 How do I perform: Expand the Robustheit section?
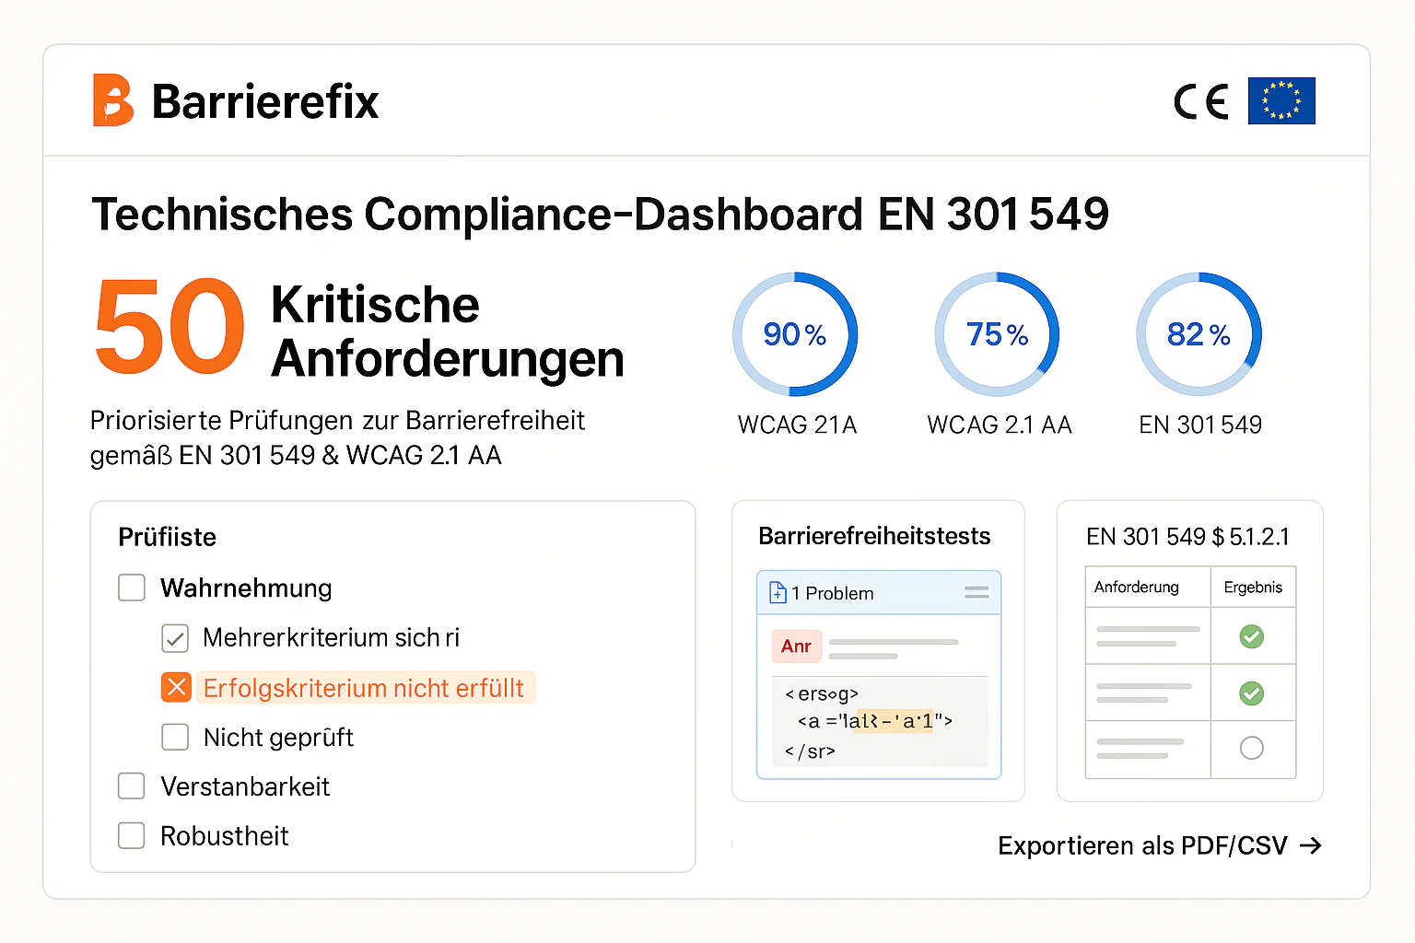tap(131, 835)
